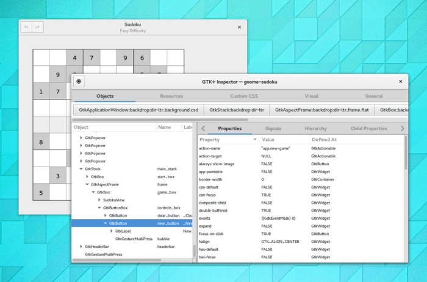
Task: Close the GTK+ Inspector window
Action: [401, 81]
